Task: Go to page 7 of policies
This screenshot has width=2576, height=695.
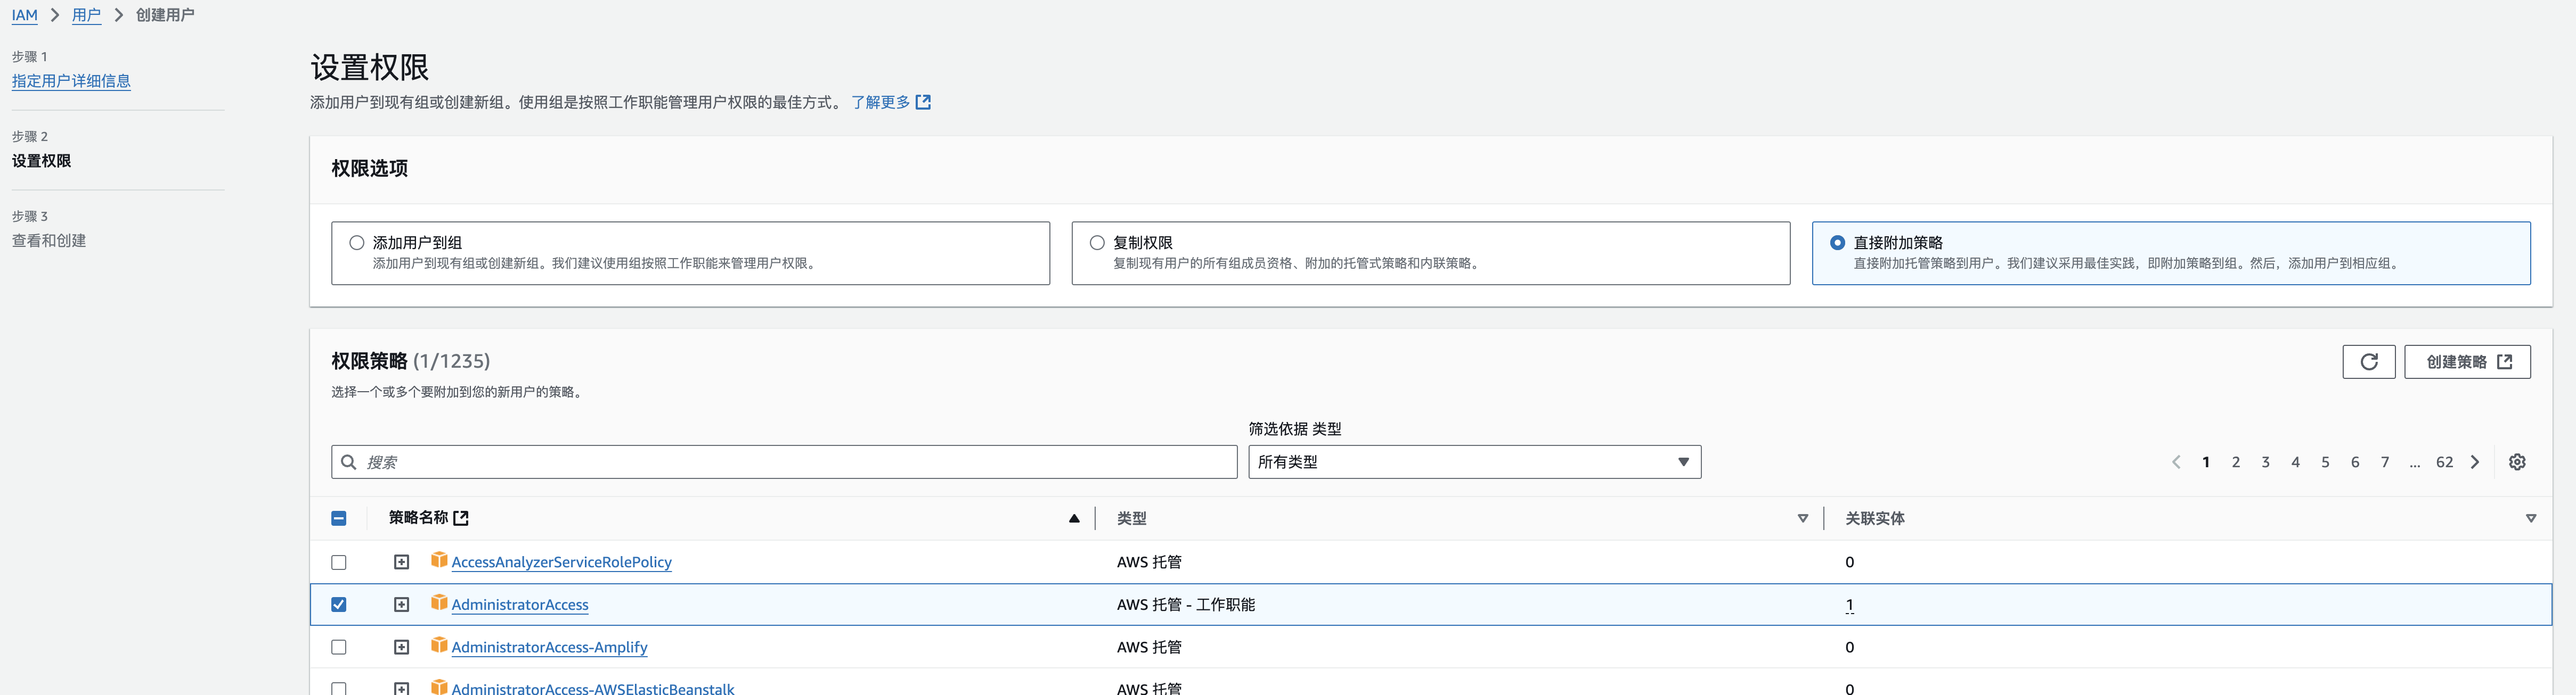Action: 2385,461
